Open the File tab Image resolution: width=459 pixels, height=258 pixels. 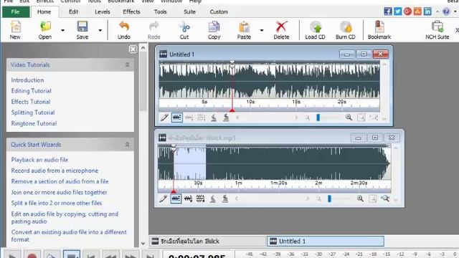point(16,11)
